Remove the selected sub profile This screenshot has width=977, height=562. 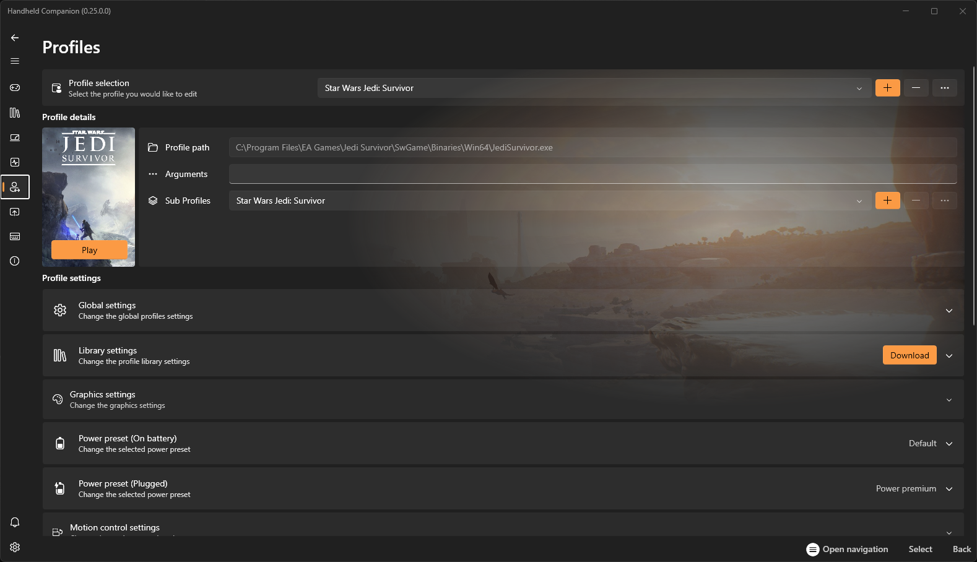tap(916, 201)
